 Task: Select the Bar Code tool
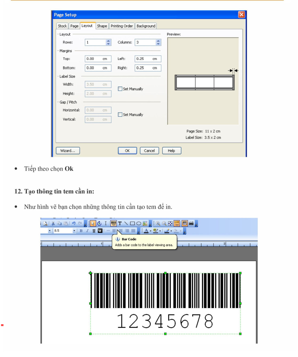coord(114,224)
